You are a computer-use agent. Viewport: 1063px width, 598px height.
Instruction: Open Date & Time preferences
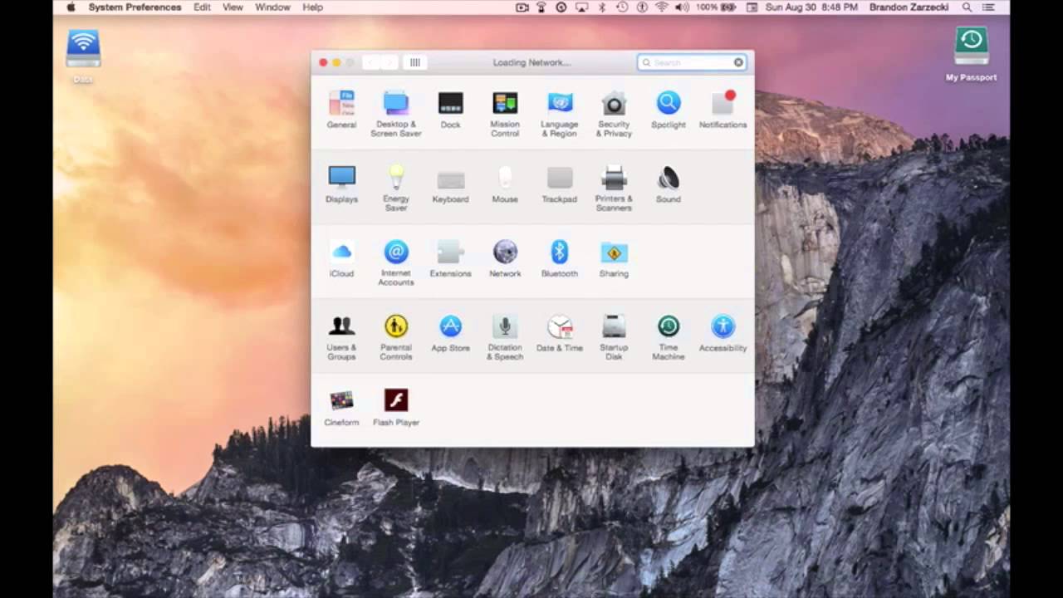pos(560,333)
